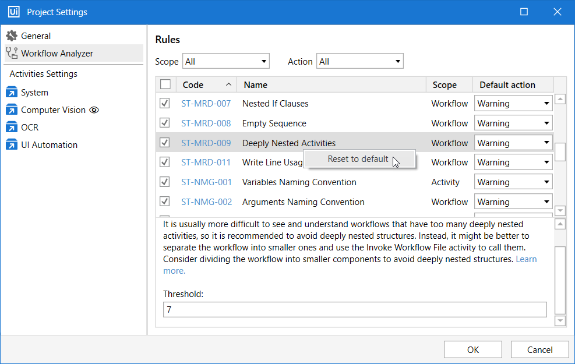Expand the Action filter dropdown
This screenshot has width=575, height=364.
click(x=359, y=62)
